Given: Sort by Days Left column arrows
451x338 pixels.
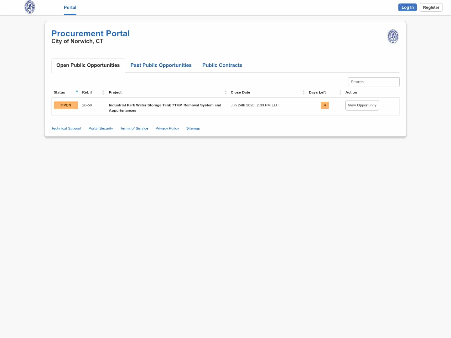Looking at the screenshot, I should coord(340,92).
